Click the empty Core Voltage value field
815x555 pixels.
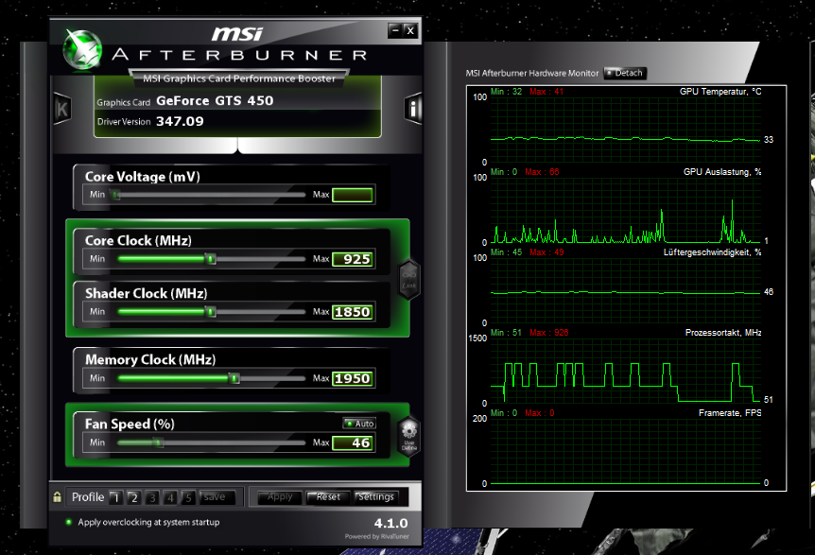[353, 195]
